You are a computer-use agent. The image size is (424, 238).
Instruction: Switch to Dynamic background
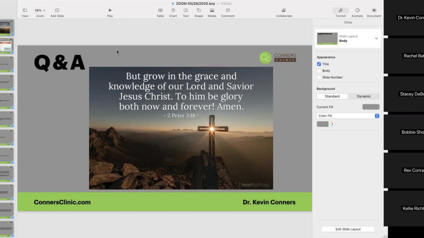[x=364, y=96]
